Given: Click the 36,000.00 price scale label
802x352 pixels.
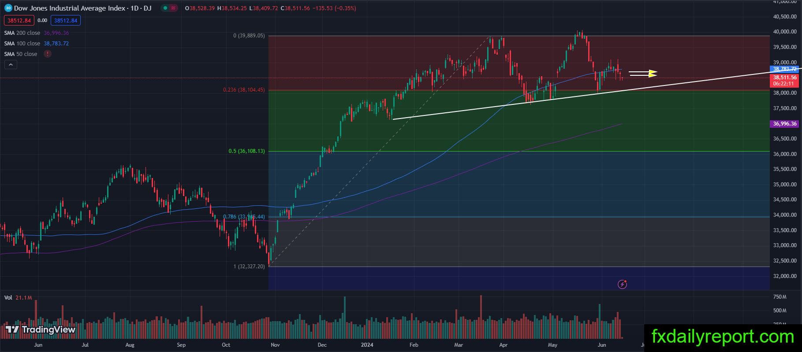Looking at the screenshot, I should 785,154.
